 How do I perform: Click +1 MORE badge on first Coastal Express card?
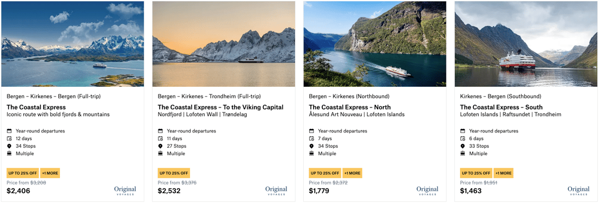[50, 173]
